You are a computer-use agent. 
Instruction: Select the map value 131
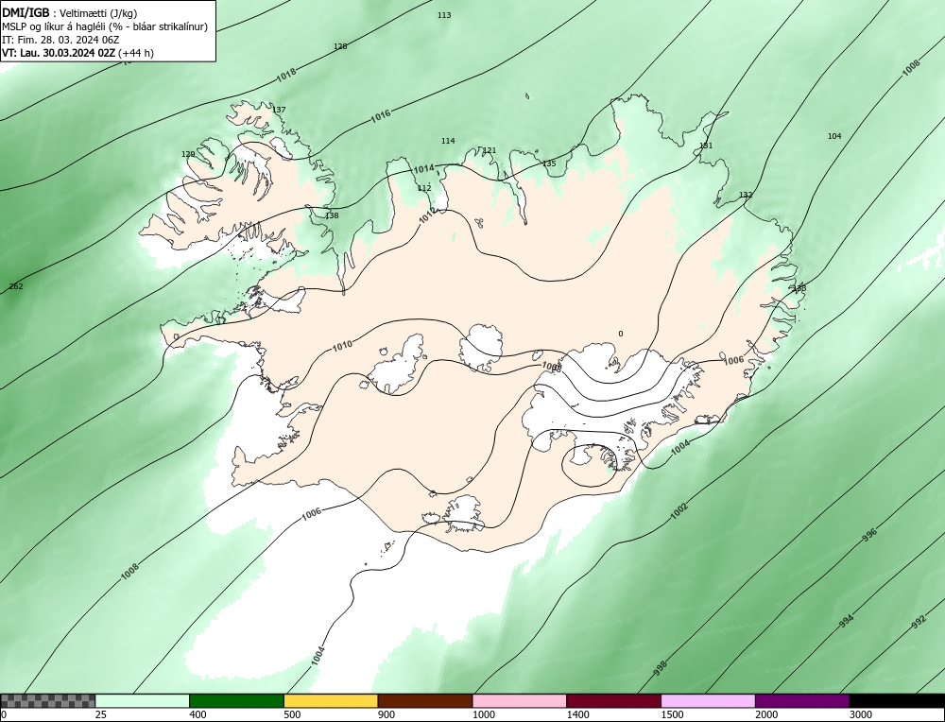tap(706, 146)
